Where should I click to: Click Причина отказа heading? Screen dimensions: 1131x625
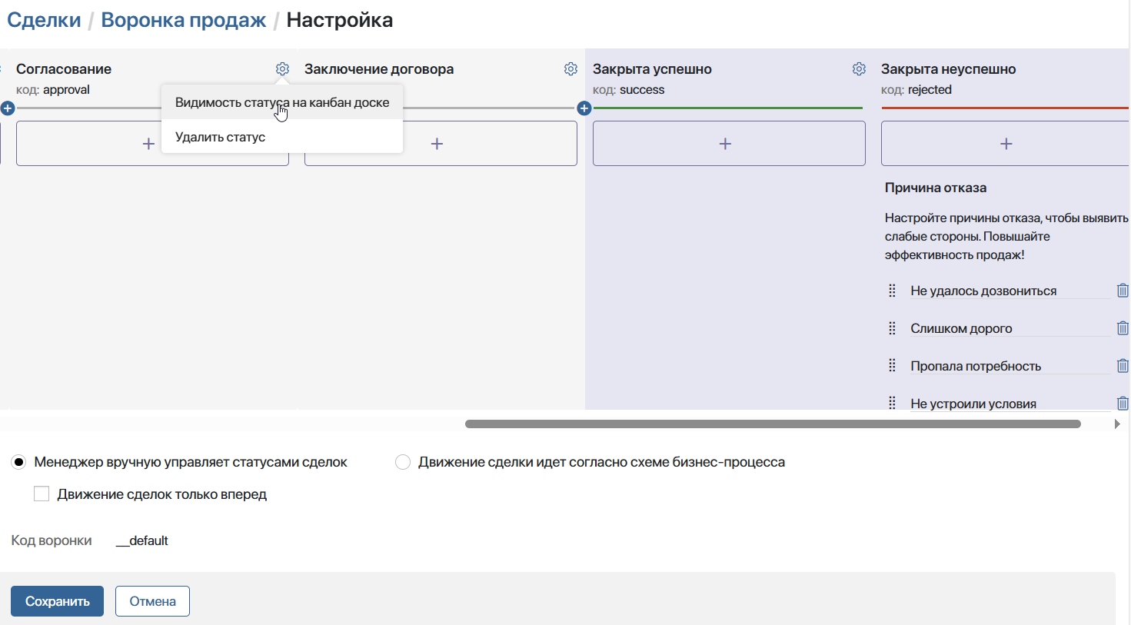click(936, 188)
